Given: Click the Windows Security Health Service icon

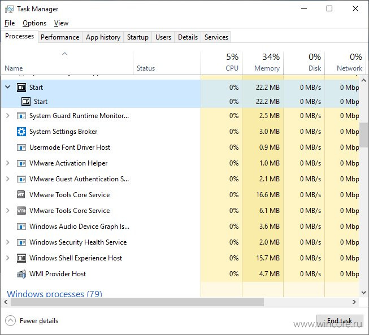Looking at the screenshot, I should [21, 242].
